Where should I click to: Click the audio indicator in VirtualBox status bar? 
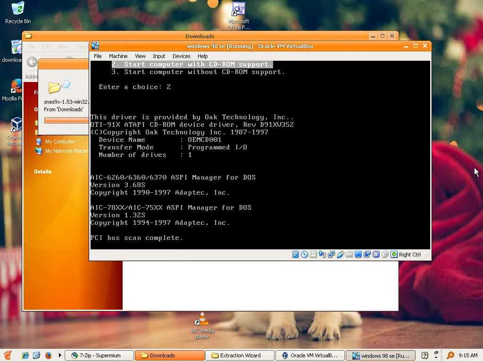[x=322, y=254]
